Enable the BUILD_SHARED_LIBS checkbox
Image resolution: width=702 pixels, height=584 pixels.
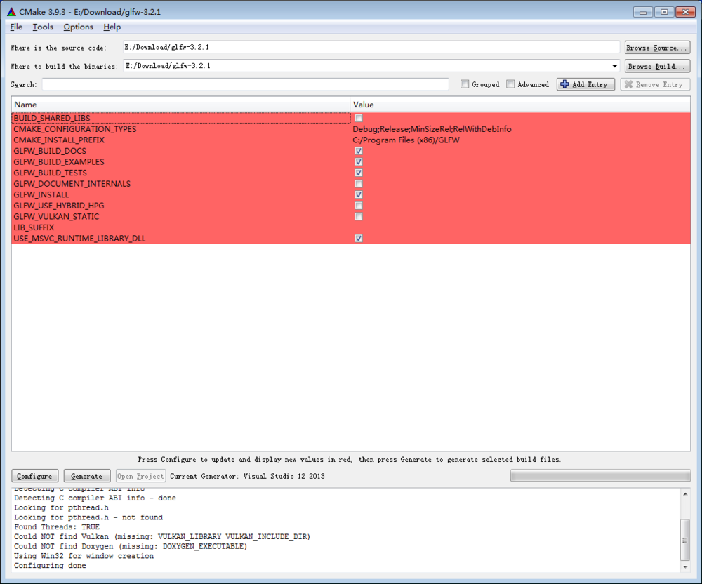[358, 118]
